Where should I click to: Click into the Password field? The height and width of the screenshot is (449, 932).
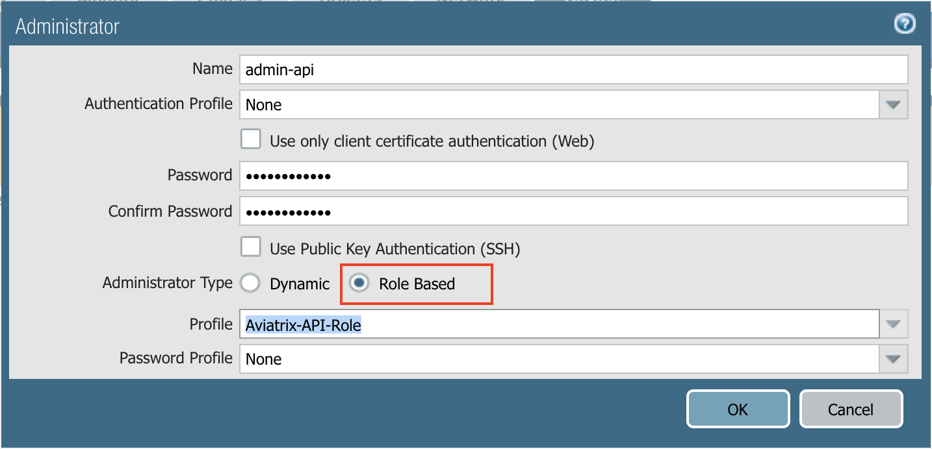pyautogui.click(x=572, y=176)
